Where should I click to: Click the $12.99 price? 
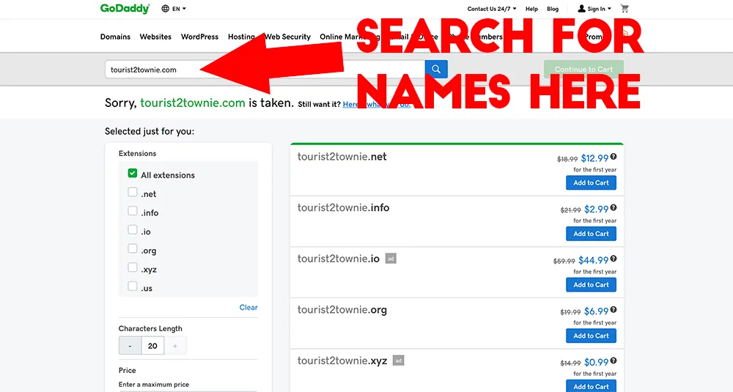click(x=594, y=158)
